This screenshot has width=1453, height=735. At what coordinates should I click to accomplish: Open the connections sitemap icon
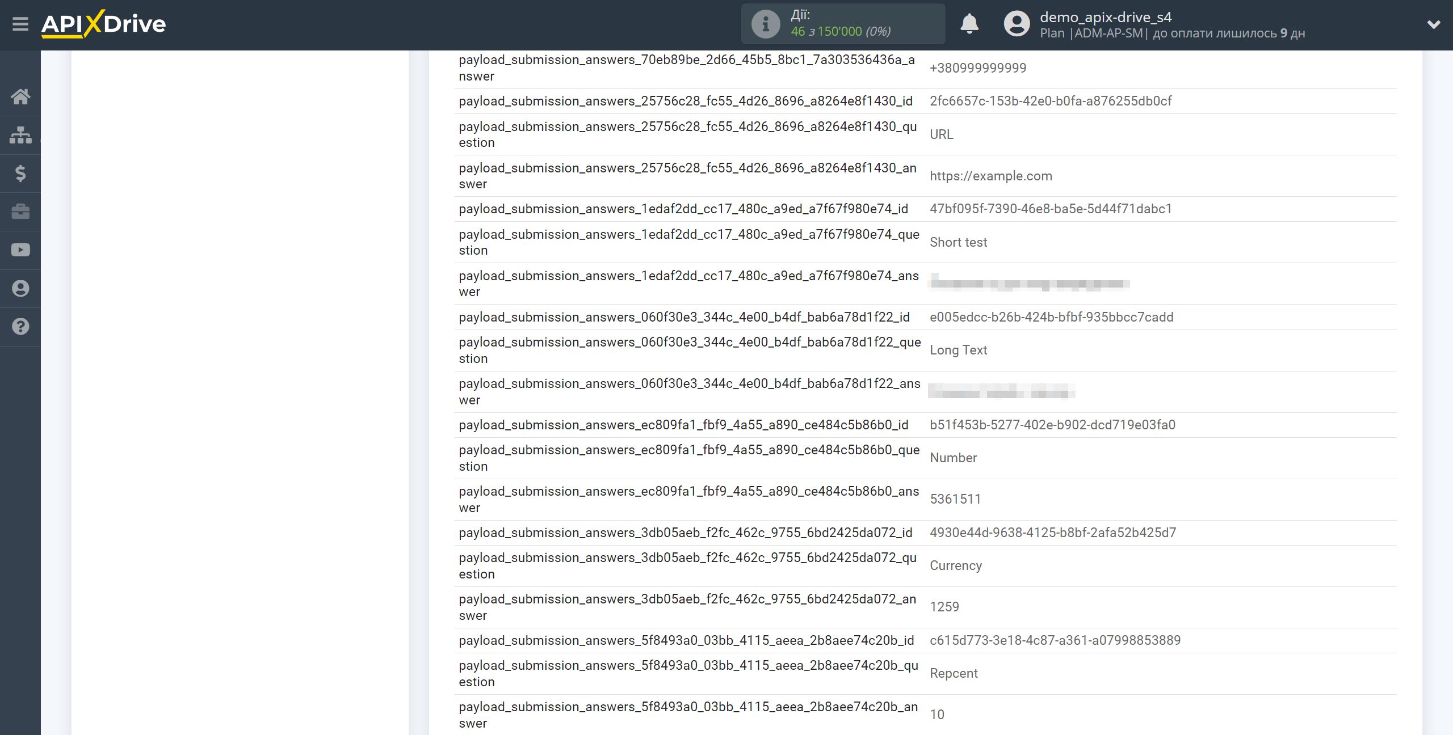[x=20, y=135]
